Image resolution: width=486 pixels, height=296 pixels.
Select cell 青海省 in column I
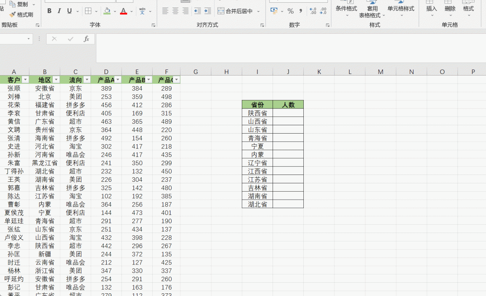tap(257, 138)
